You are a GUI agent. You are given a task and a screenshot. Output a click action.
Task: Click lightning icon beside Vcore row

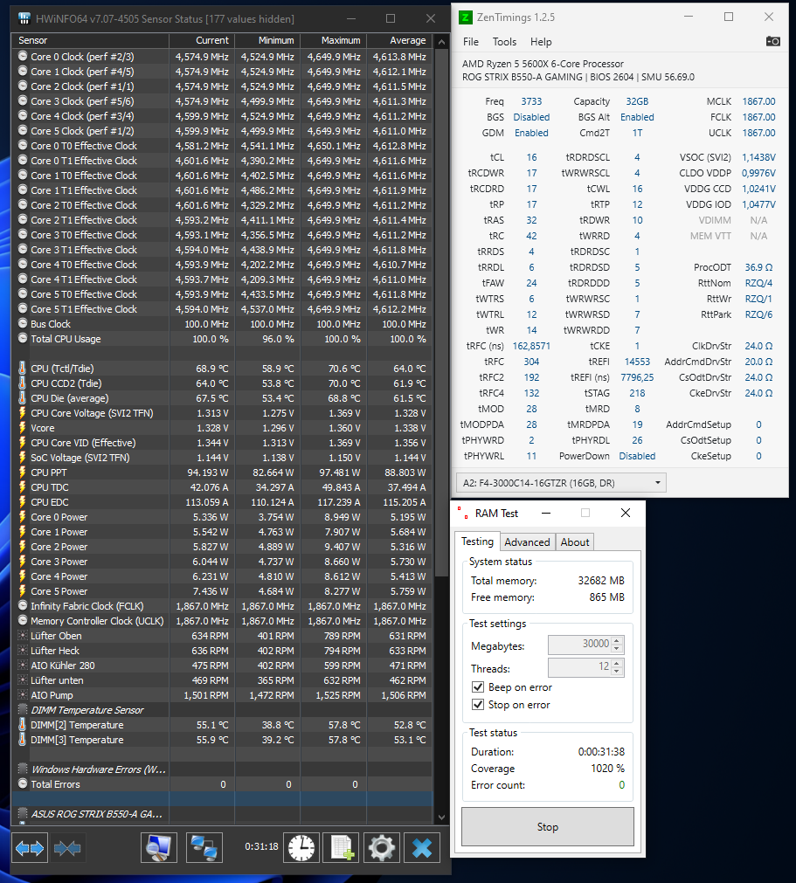[23, 428]
